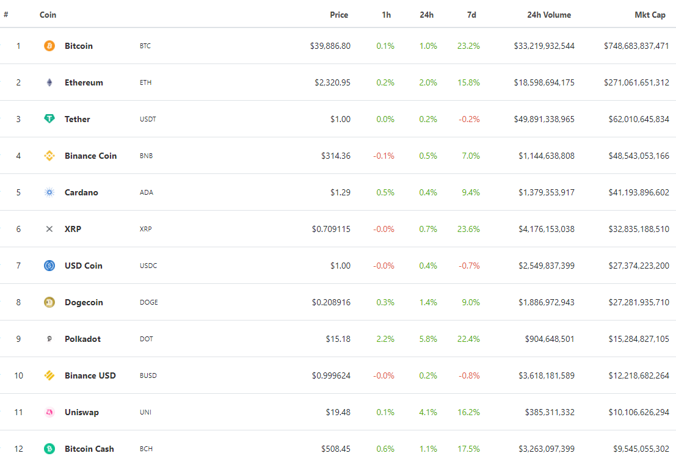The image size is (676, 464).
Task: Click the Uniswap unicorn logo icon
Action: click(x=49, y=412)
